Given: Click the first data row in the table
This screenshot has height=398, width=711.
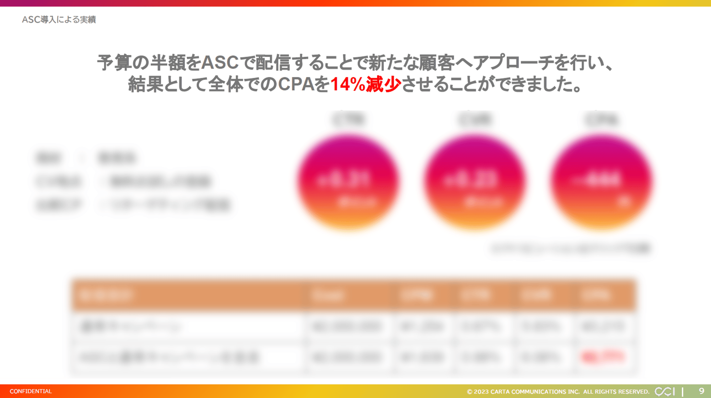Looking at the screenshot, I should click(x=354, y=326).
